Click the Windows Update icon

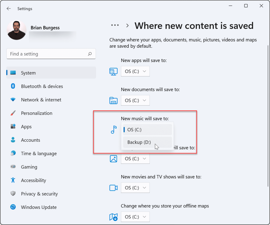pos(13,207)
